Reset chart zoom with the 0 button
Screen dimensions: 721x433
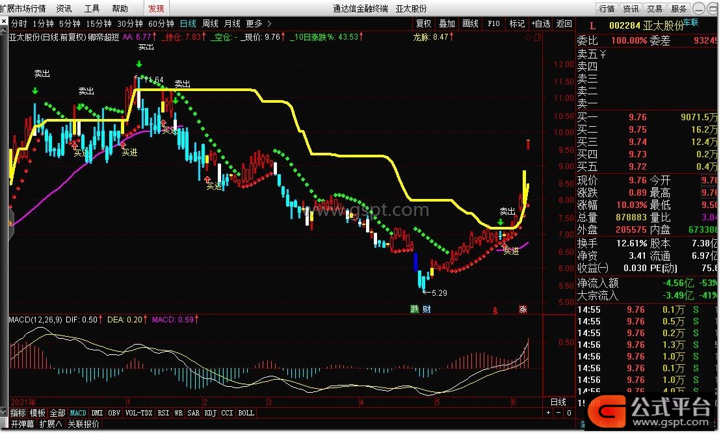pos(569,413)
